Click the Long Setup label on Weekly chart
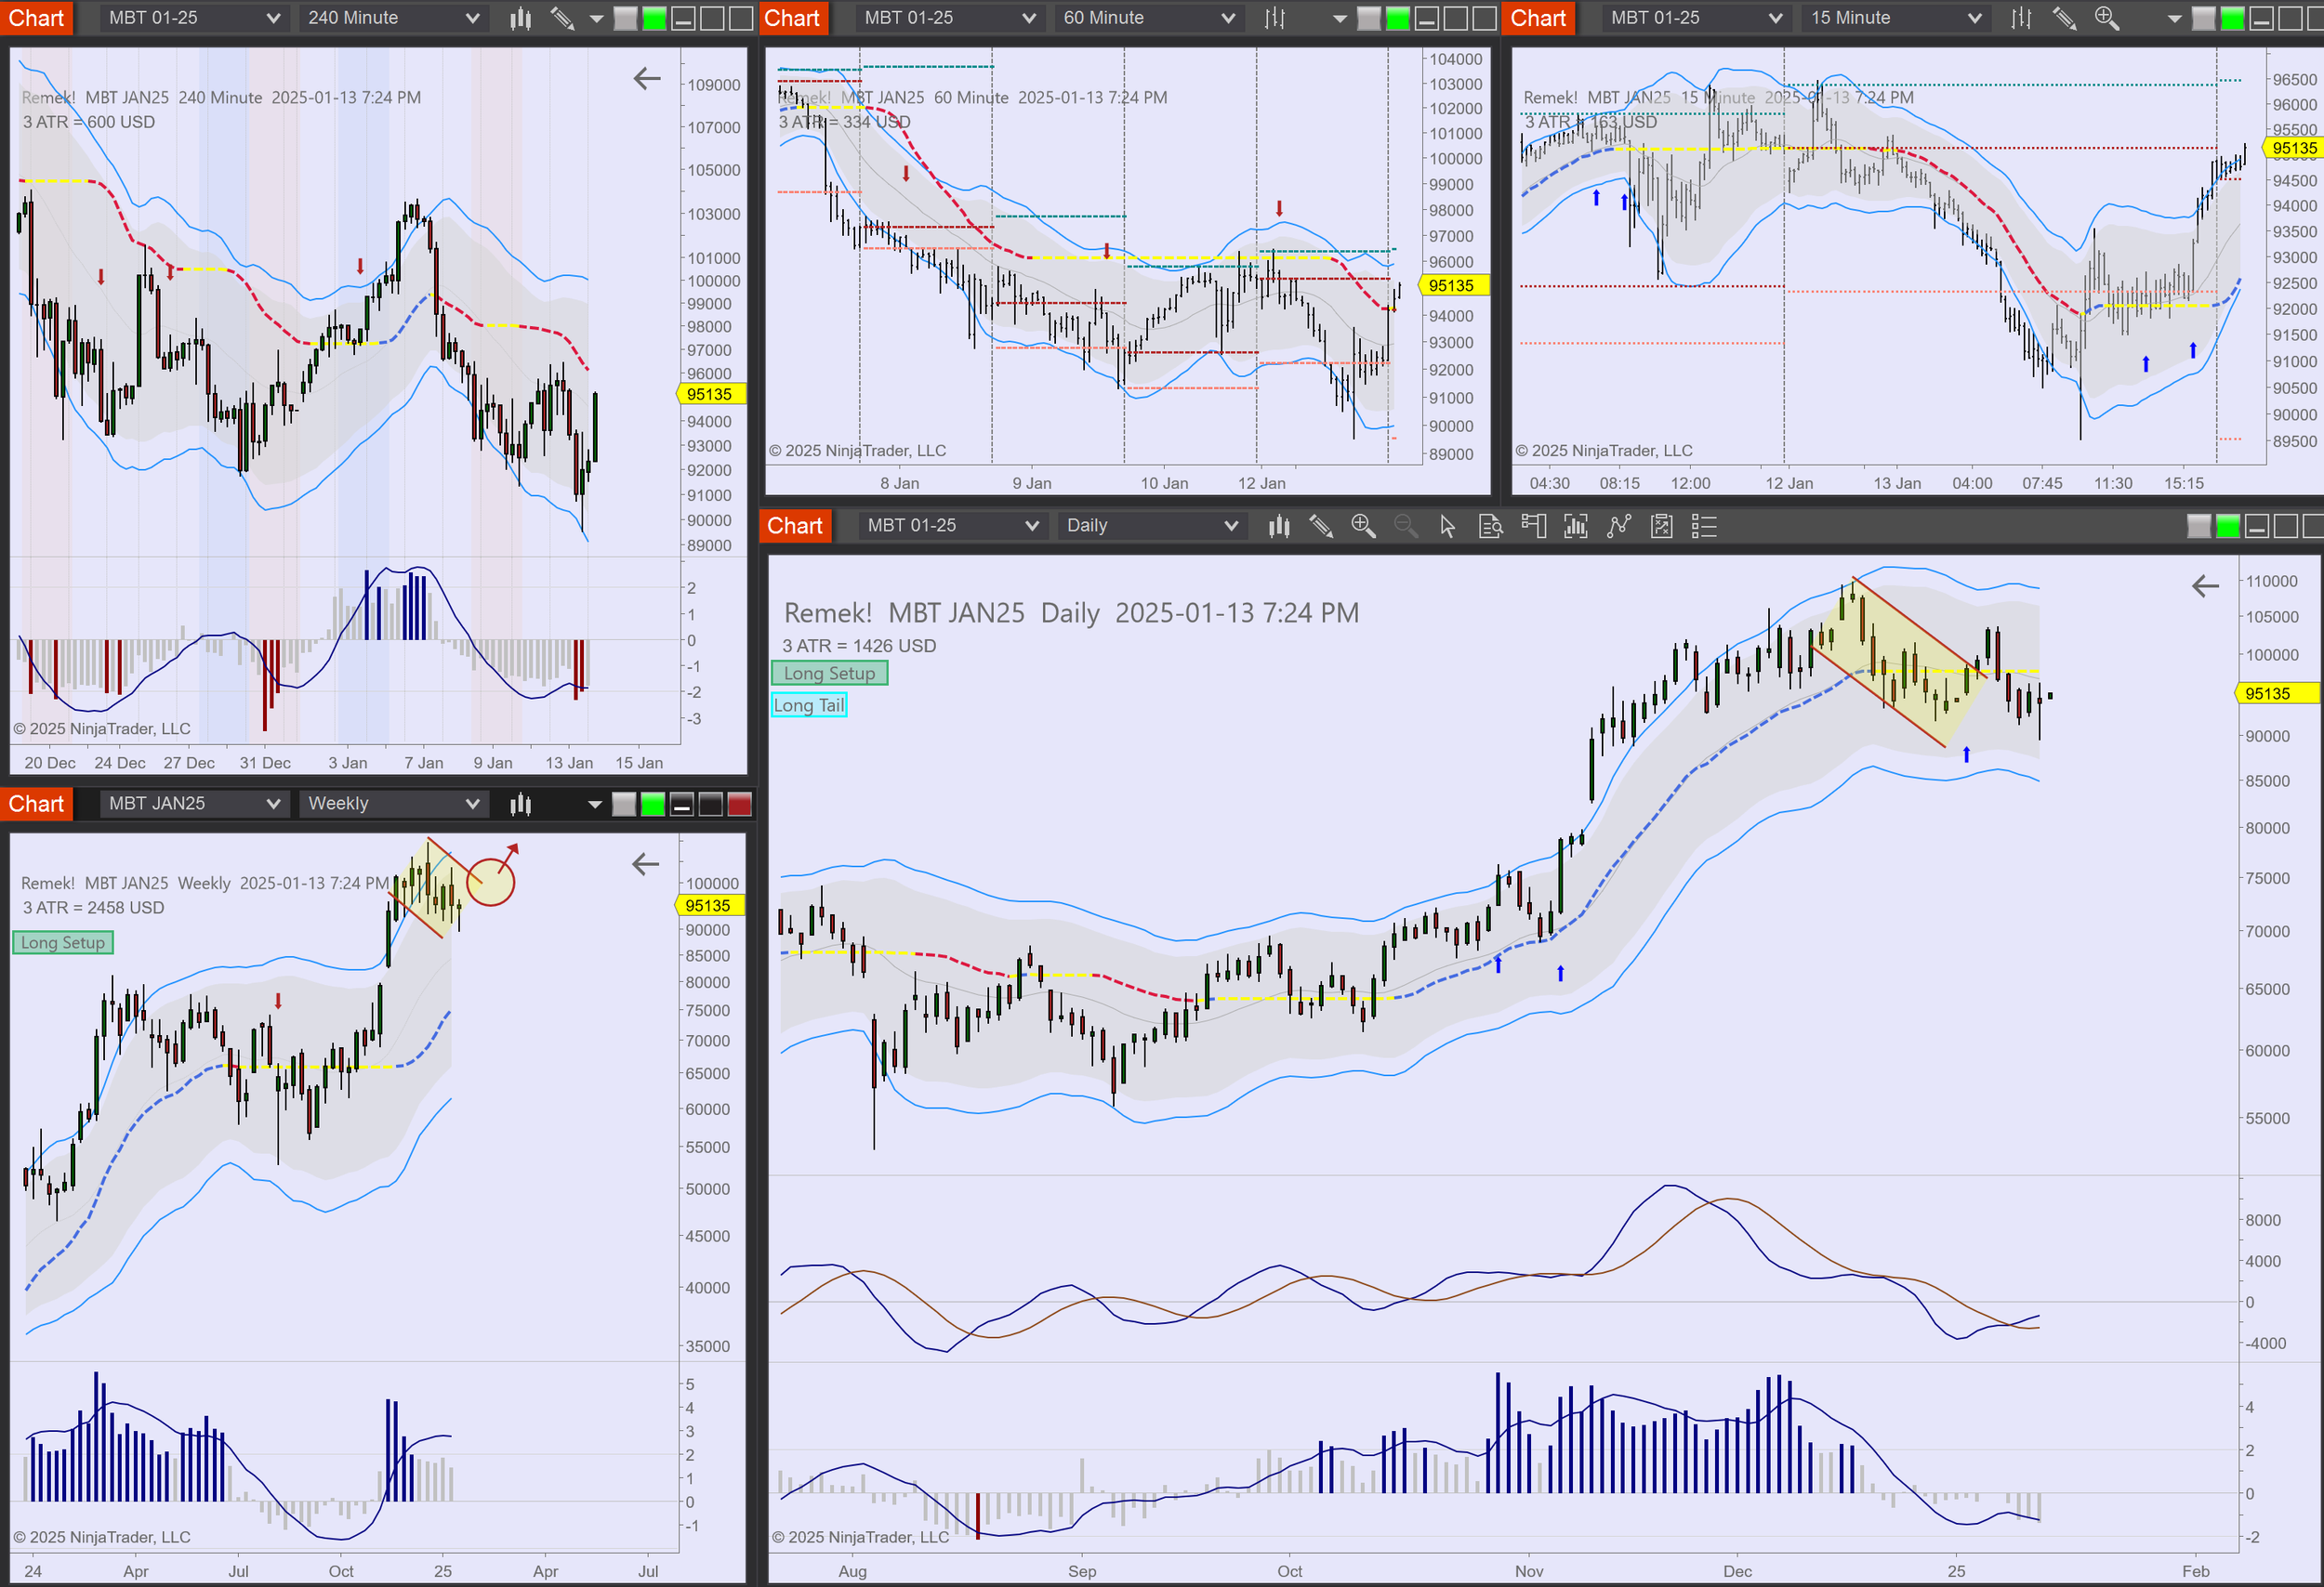 (63, 942)
